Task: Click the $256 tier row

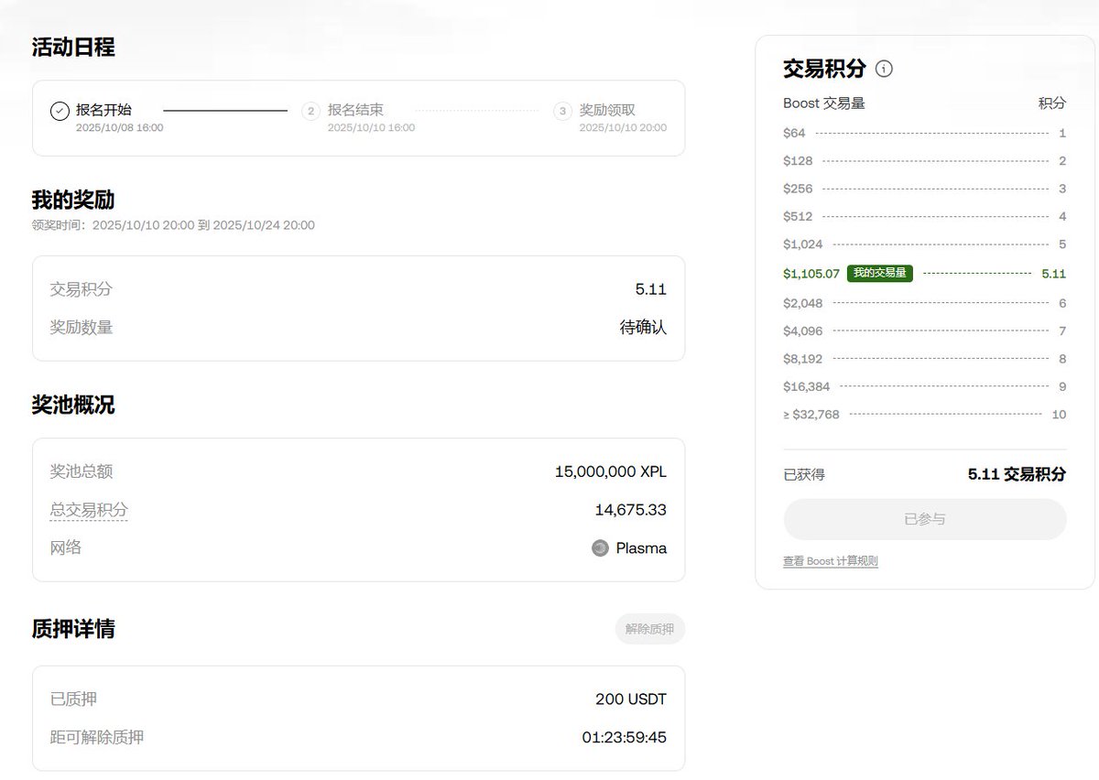Action: [x=925, y=190]
